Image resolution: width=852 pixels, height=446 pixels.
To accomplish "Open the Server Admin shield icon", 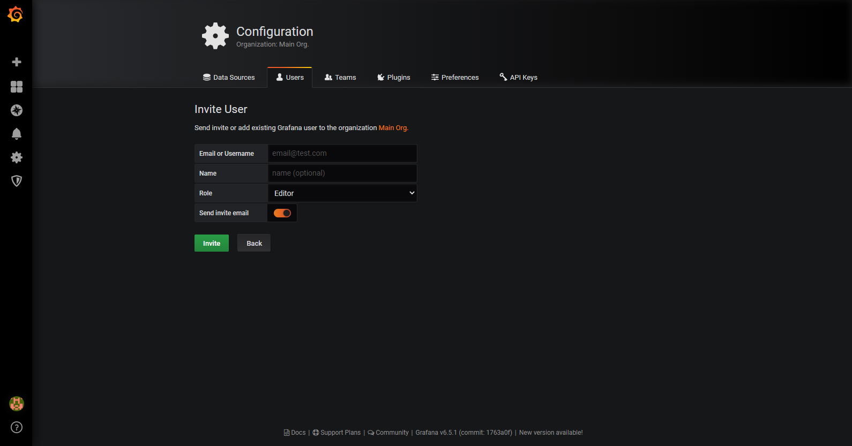I will 17,181.
